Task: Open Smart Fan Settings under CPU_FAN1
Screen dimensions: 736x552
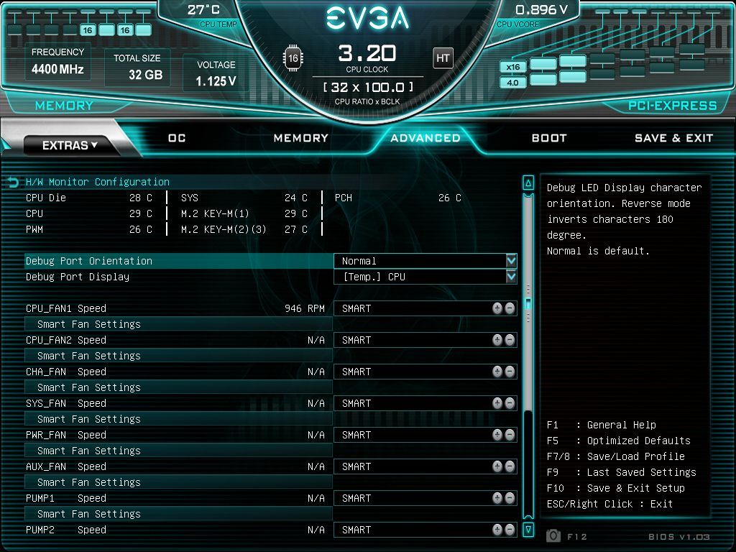Action: point(178,324)
